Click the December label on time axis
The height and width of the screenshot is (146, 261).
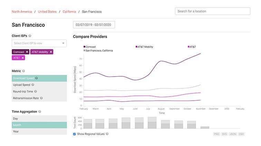tap(214, 109)
